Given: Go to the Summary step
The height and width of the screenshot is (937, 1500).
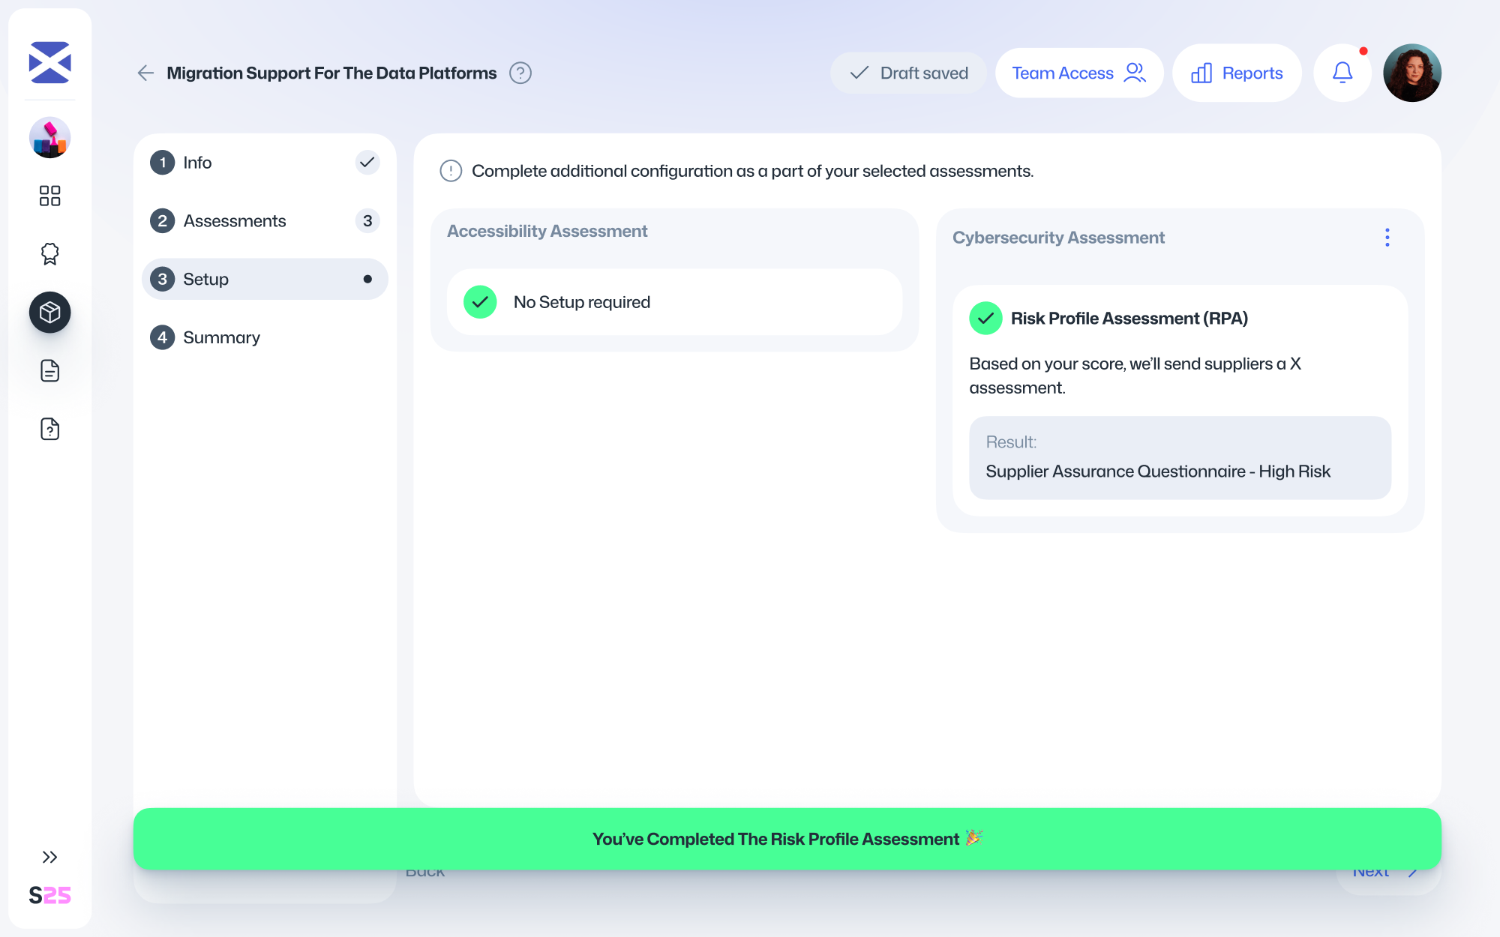Looking at the screenshot, I should 221,337.
